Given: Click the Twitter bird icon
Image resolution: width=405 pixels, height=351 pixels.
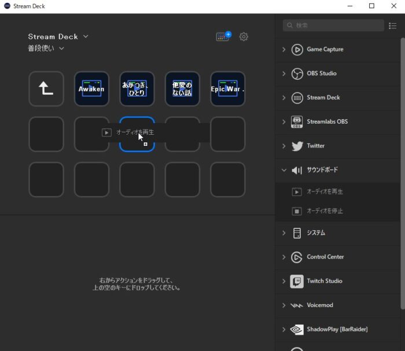Looking at the screenshot, I should 297,146.
